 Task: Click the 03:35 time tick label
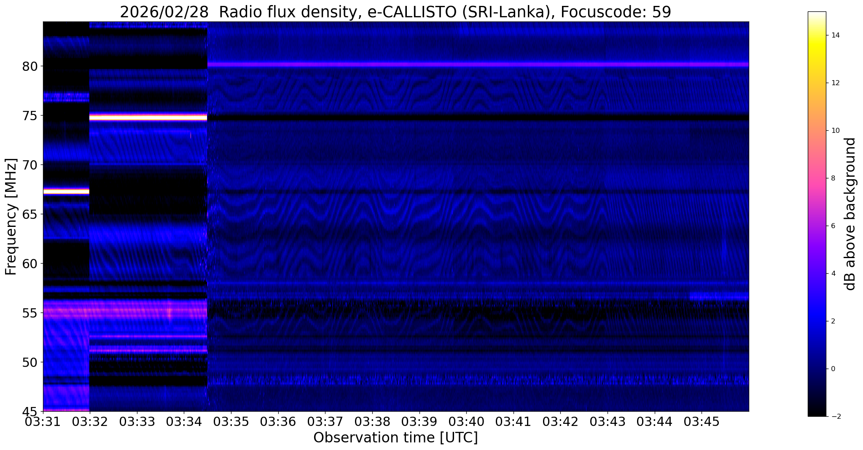(x=231, y=421)
